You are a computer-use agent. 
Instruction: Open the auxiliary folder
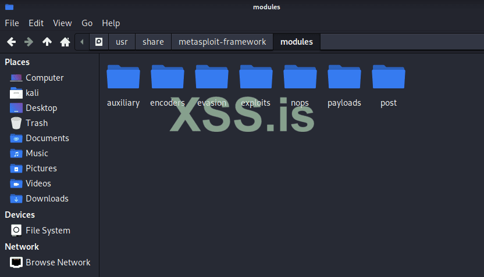pyautogui.click(x=123, y=77)
